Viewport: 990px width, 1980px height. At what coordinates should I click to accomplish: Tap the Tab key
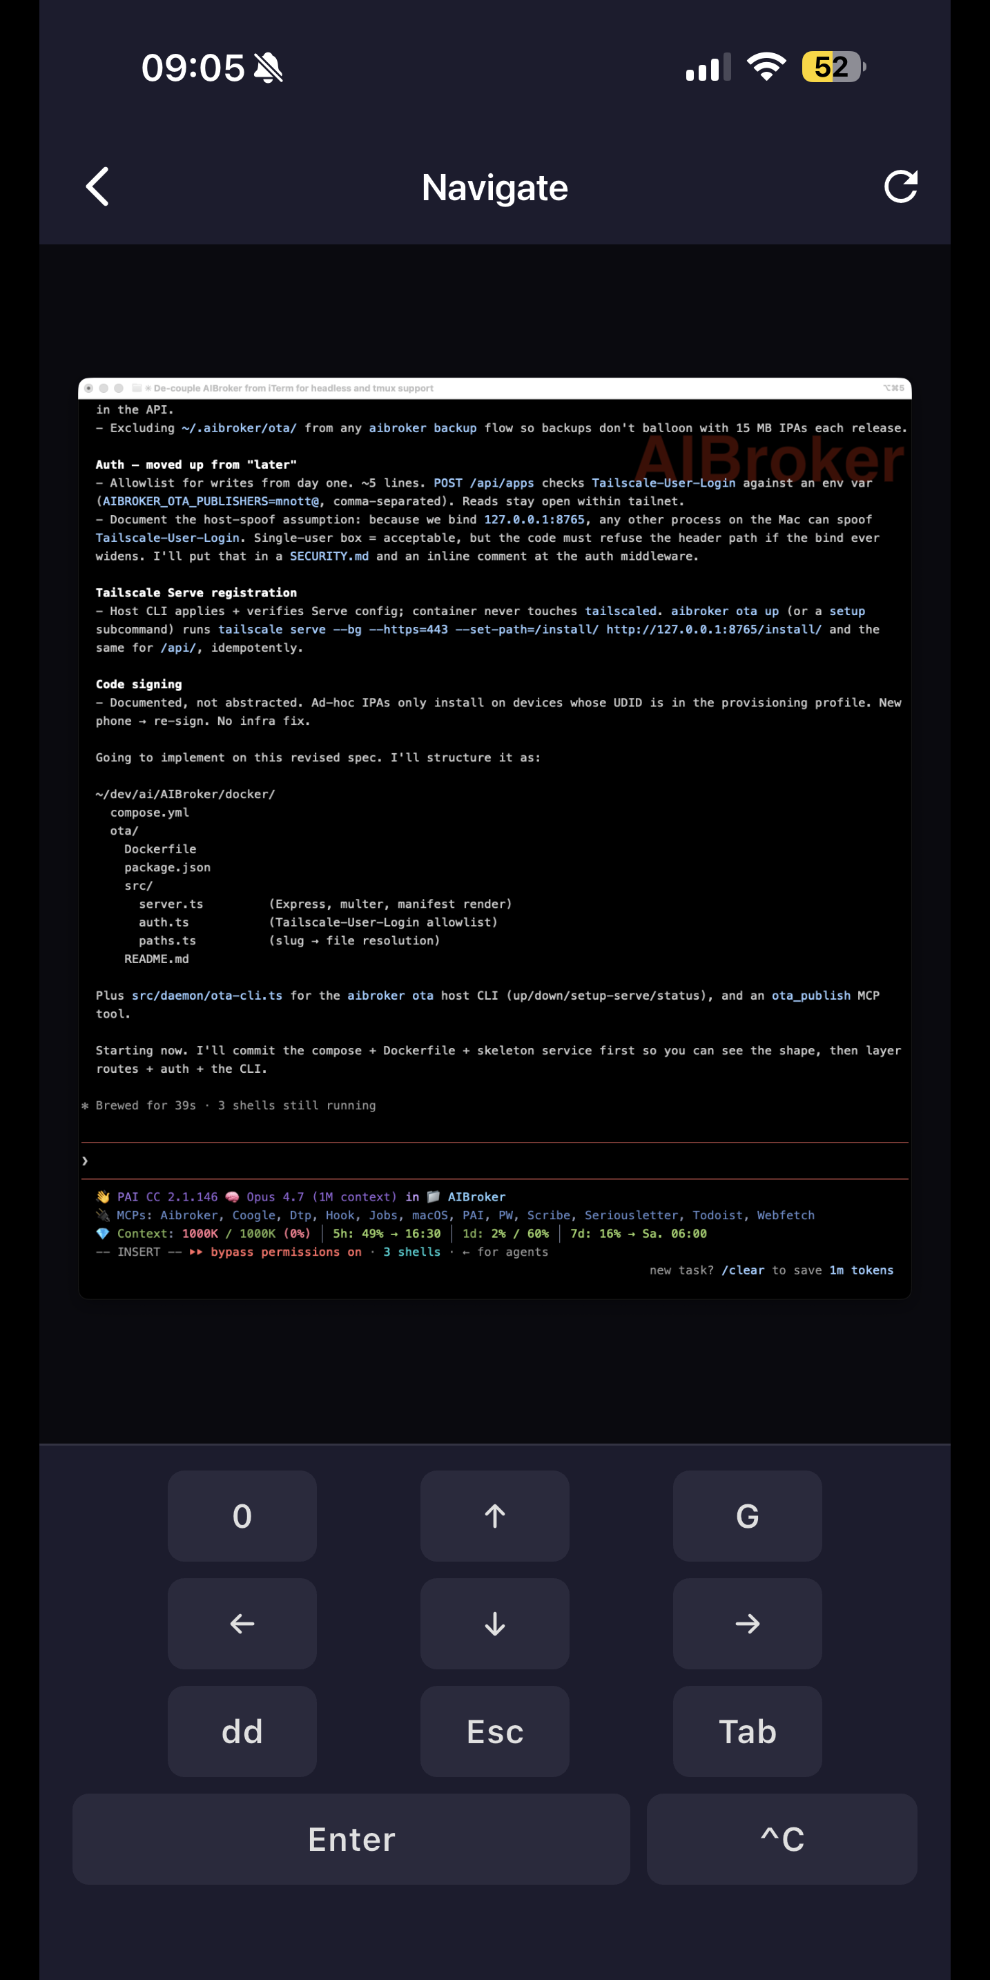(x=747, y=1731)
